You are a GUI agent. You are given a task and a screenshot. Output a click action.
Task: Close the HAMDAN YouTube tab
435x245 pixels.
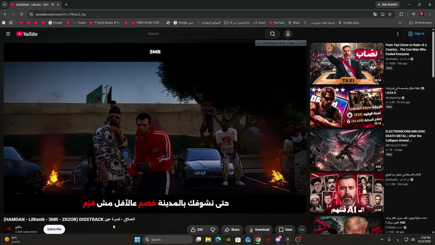[58, 4]
